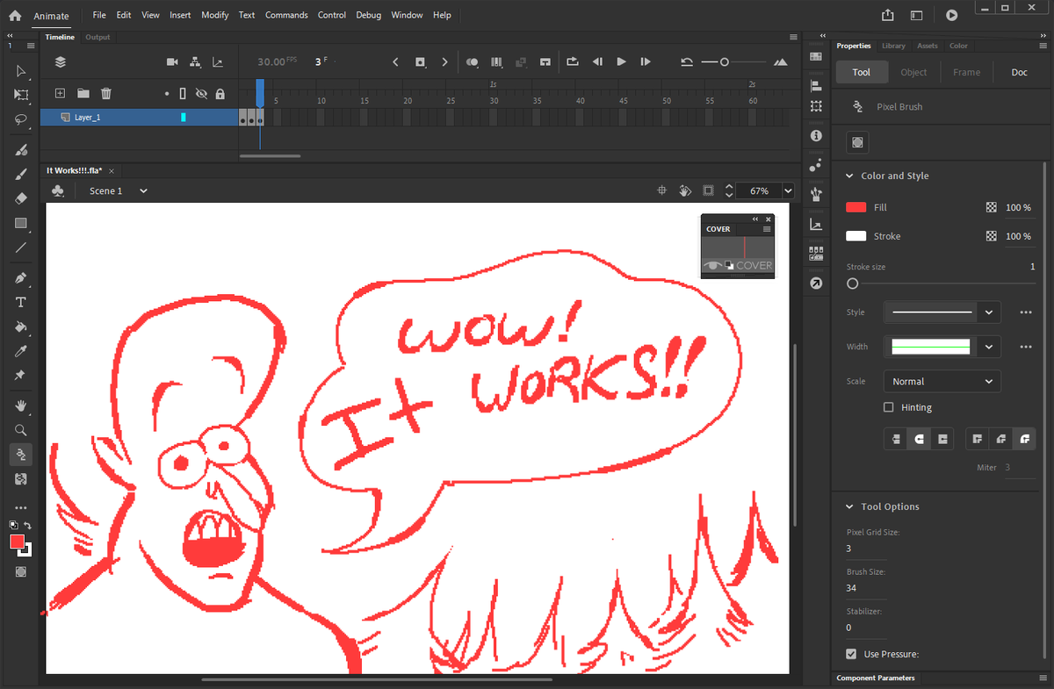Uncheck the Use Pressure checkbox
The height and width of the screenshot is (689, 1054).
(x=851, y=654)
